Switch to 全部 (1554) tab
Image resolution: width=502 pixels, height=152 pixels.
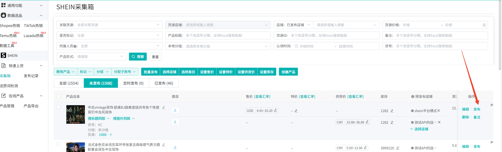[x=69, y=83]
